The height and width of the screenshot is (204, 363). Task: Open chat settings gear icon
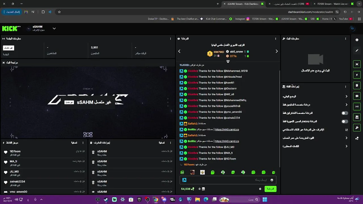260,189
